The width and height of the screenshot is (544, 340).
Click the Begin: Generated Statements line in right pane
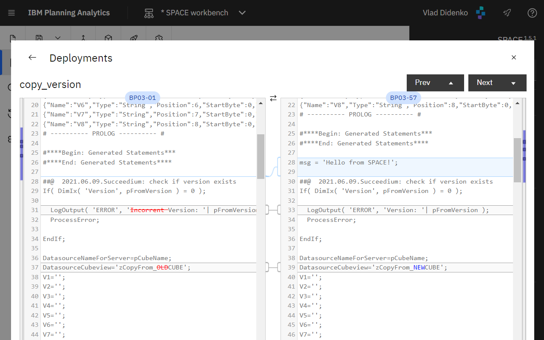click(365, 133)
